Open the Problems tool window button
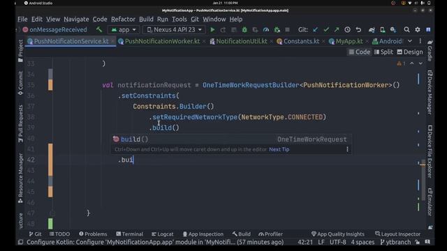Screen dimensions: 447x251 (x=93, y=234)
